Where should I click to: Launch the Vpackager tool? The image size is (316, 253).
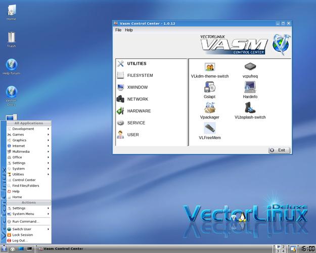point(210,111)
